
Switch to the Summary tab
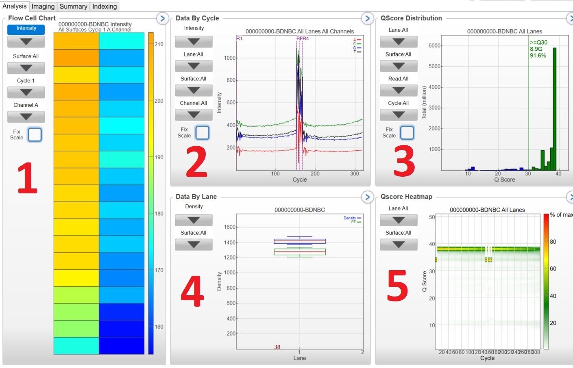click(x=73, y=6)
